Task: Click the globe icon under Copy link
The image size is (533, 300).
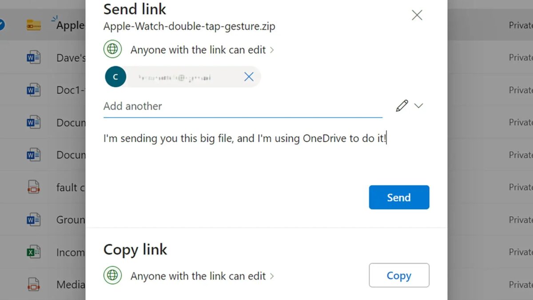Action: (x=113, y=276)
